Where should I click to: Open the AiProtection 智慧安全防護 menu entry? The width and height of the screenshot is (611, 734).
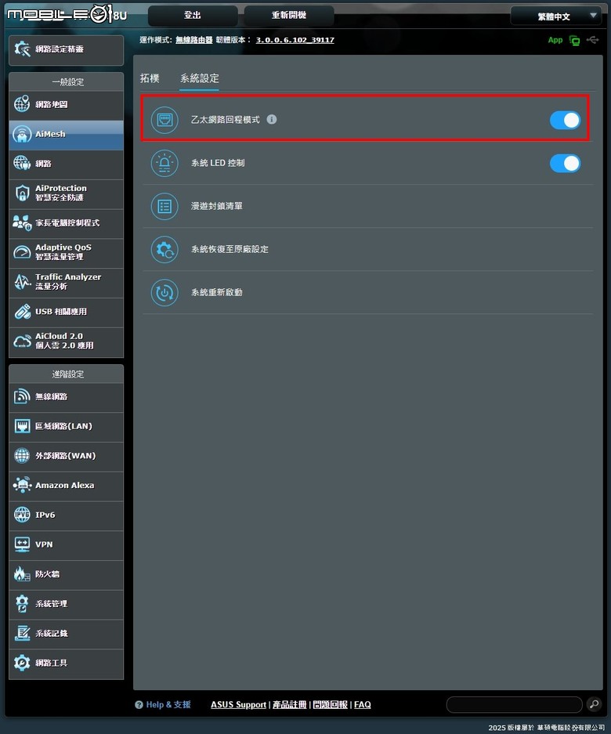[x=66, y=193]
